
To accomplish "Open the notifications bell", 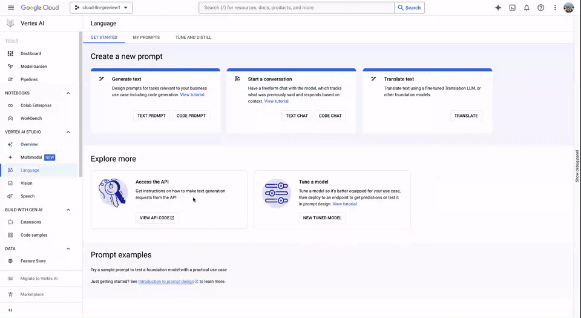I will click(x=527, y=7).
